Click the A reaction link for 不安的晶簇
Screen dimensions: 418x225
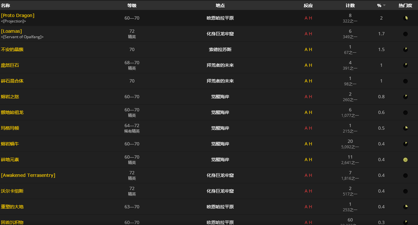306,49
